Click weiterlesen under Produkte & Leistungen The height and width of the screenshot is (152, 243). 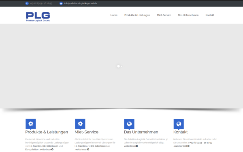tap(45, 150)
